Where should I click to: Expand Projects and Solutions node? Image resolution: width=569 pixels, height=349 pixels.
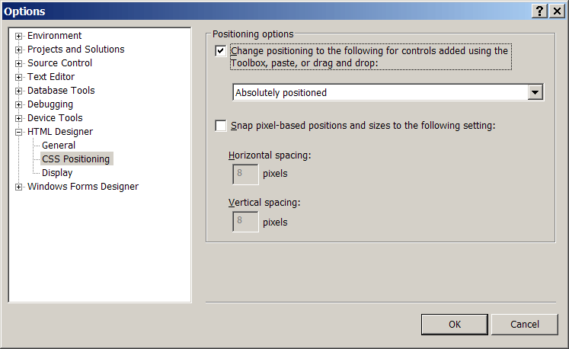pos(19,50)
